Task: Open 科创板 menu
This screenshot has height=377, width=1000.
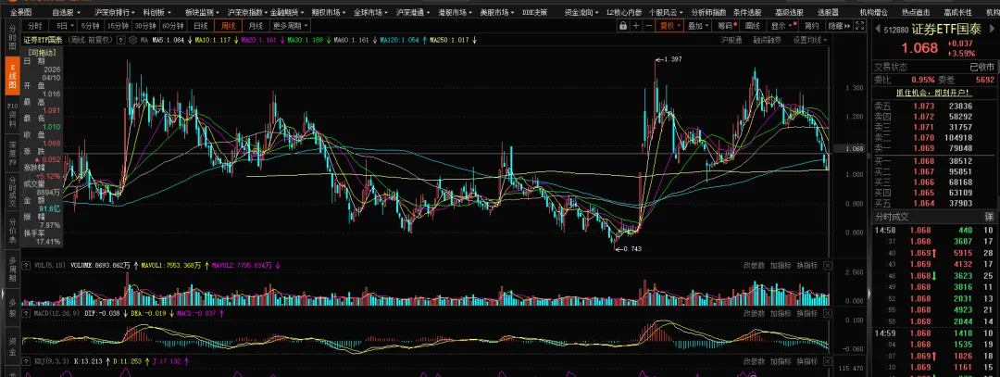Action: point(156,12)
